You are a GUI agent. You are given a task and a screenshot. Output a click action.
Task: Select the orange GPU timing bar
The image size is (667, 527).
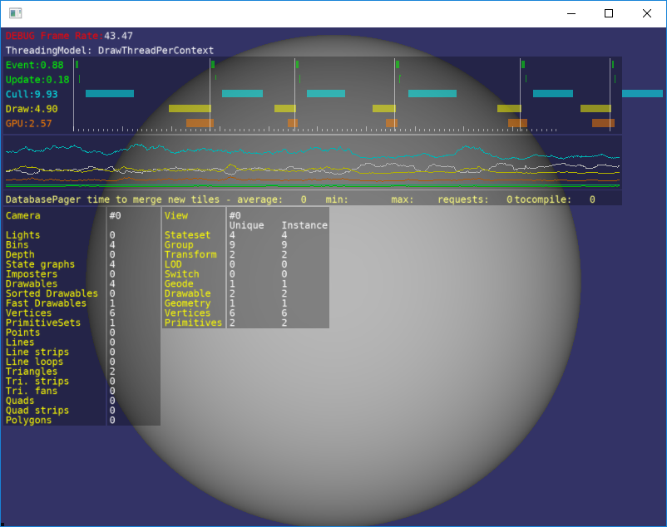pyautogui.click(x=198, y=122)
